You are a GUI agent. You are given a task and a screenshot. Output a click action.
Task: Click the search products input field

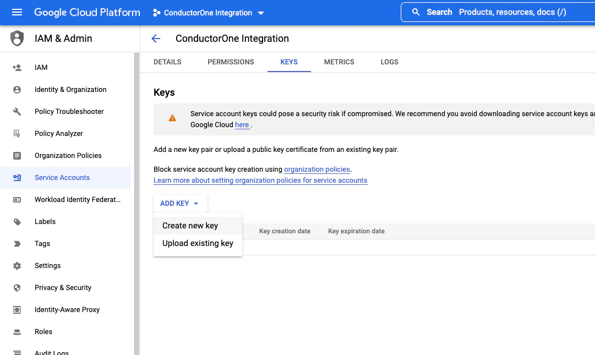[512, 12]
